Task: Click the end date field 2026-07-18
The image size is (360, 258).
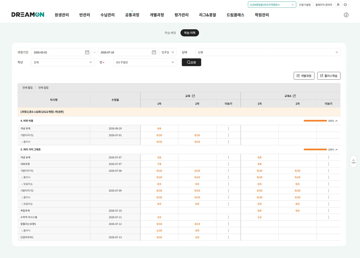Action: (128, 52)
